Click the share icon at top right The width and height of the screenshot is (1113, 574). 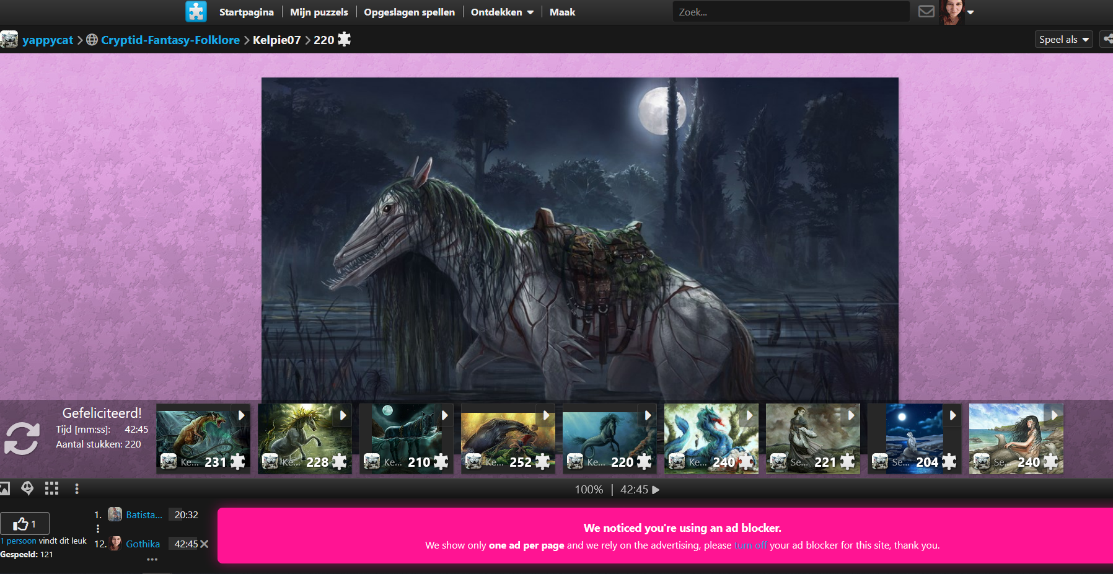tap(1107, 39)
